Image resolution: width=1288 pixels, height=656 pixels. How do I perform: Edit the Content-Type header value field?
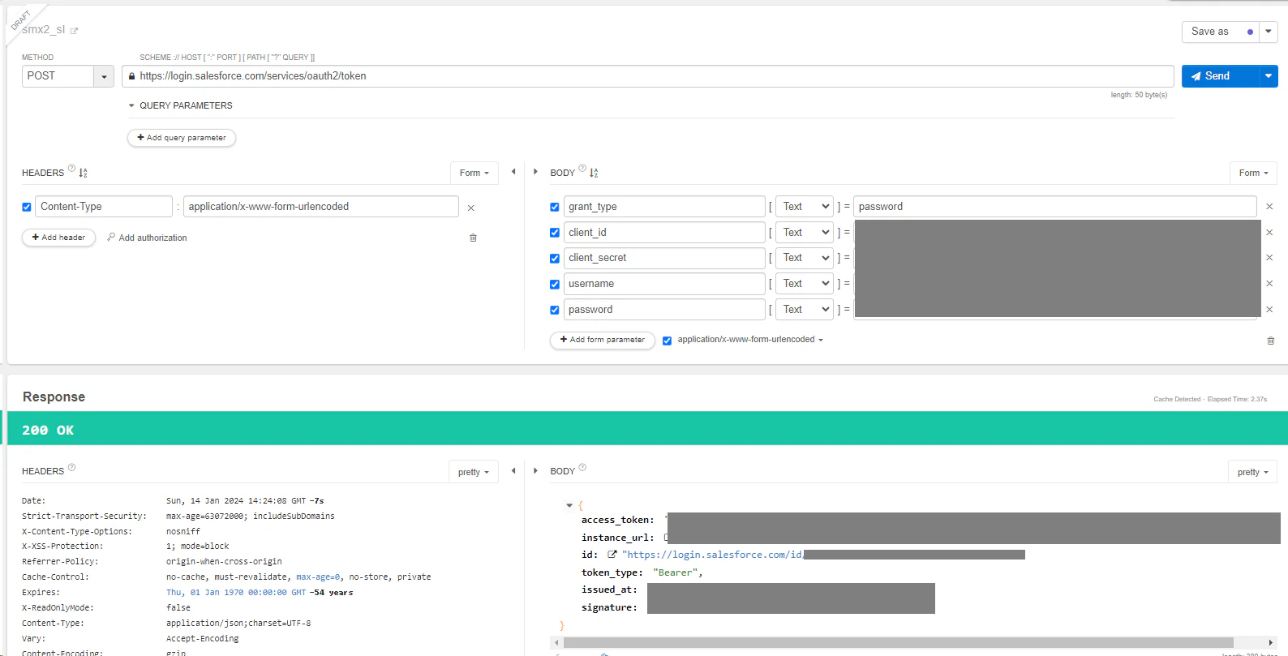321,207
